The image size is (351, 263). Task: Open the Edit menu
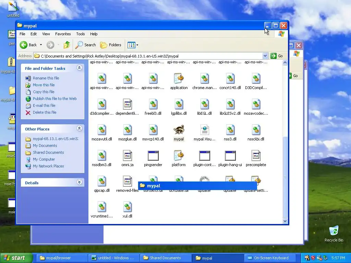click(x=34, y=34)
